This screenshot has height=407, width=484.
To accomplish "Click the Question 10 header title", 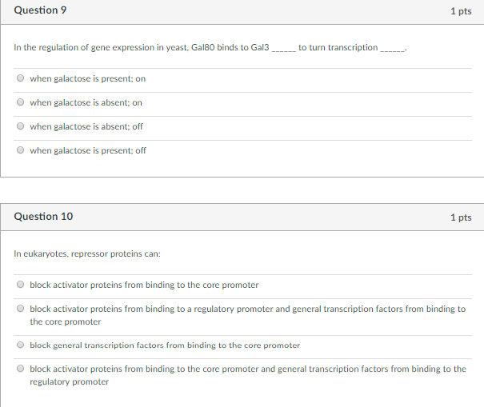I will (x=43, y=217).
